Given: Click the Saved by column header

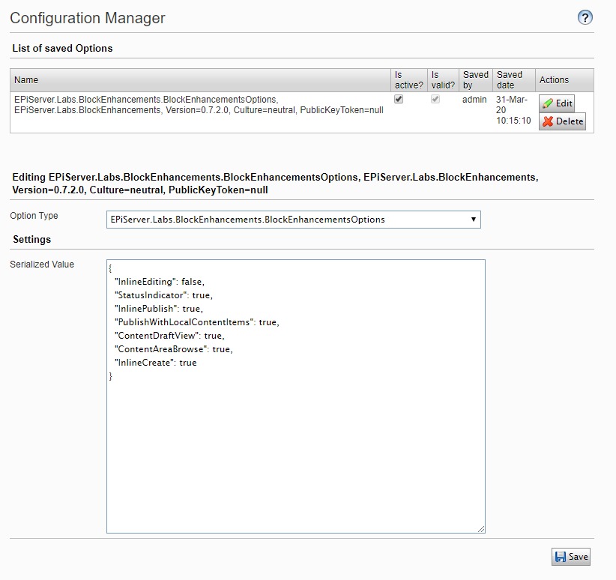Looking at the screenshot, I should coord(475,80).
